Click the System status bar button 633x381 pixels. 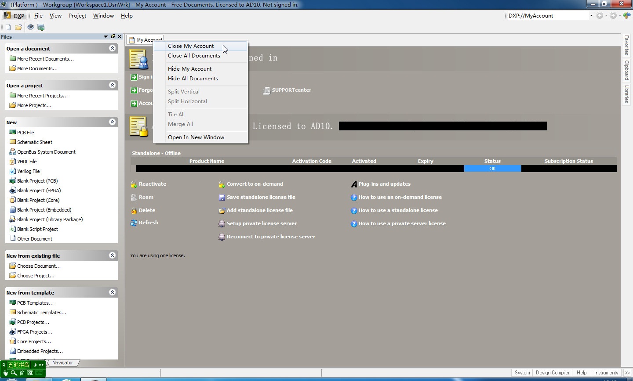pos(522,373)
